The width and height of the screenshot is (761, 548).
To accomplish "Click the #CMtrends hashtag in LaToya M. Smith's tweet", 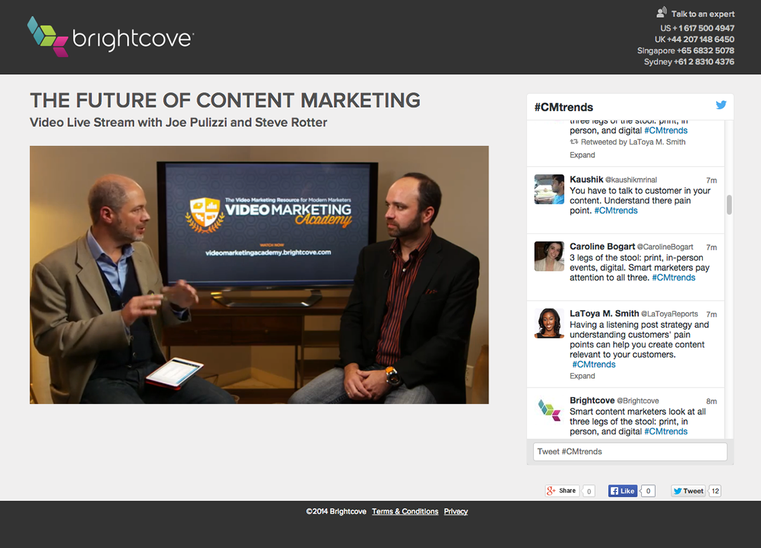I will (594, 365).
